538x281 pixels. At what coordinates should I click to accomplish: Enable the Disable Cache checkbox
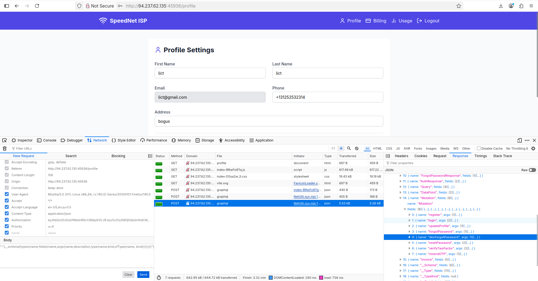479,148
